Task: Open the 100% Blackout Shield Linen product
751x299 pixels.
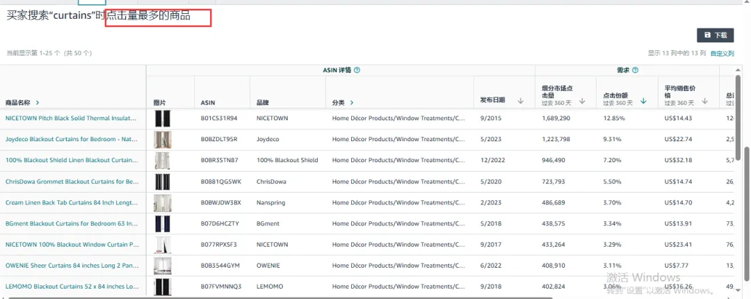Action: (x=72, y=160)
